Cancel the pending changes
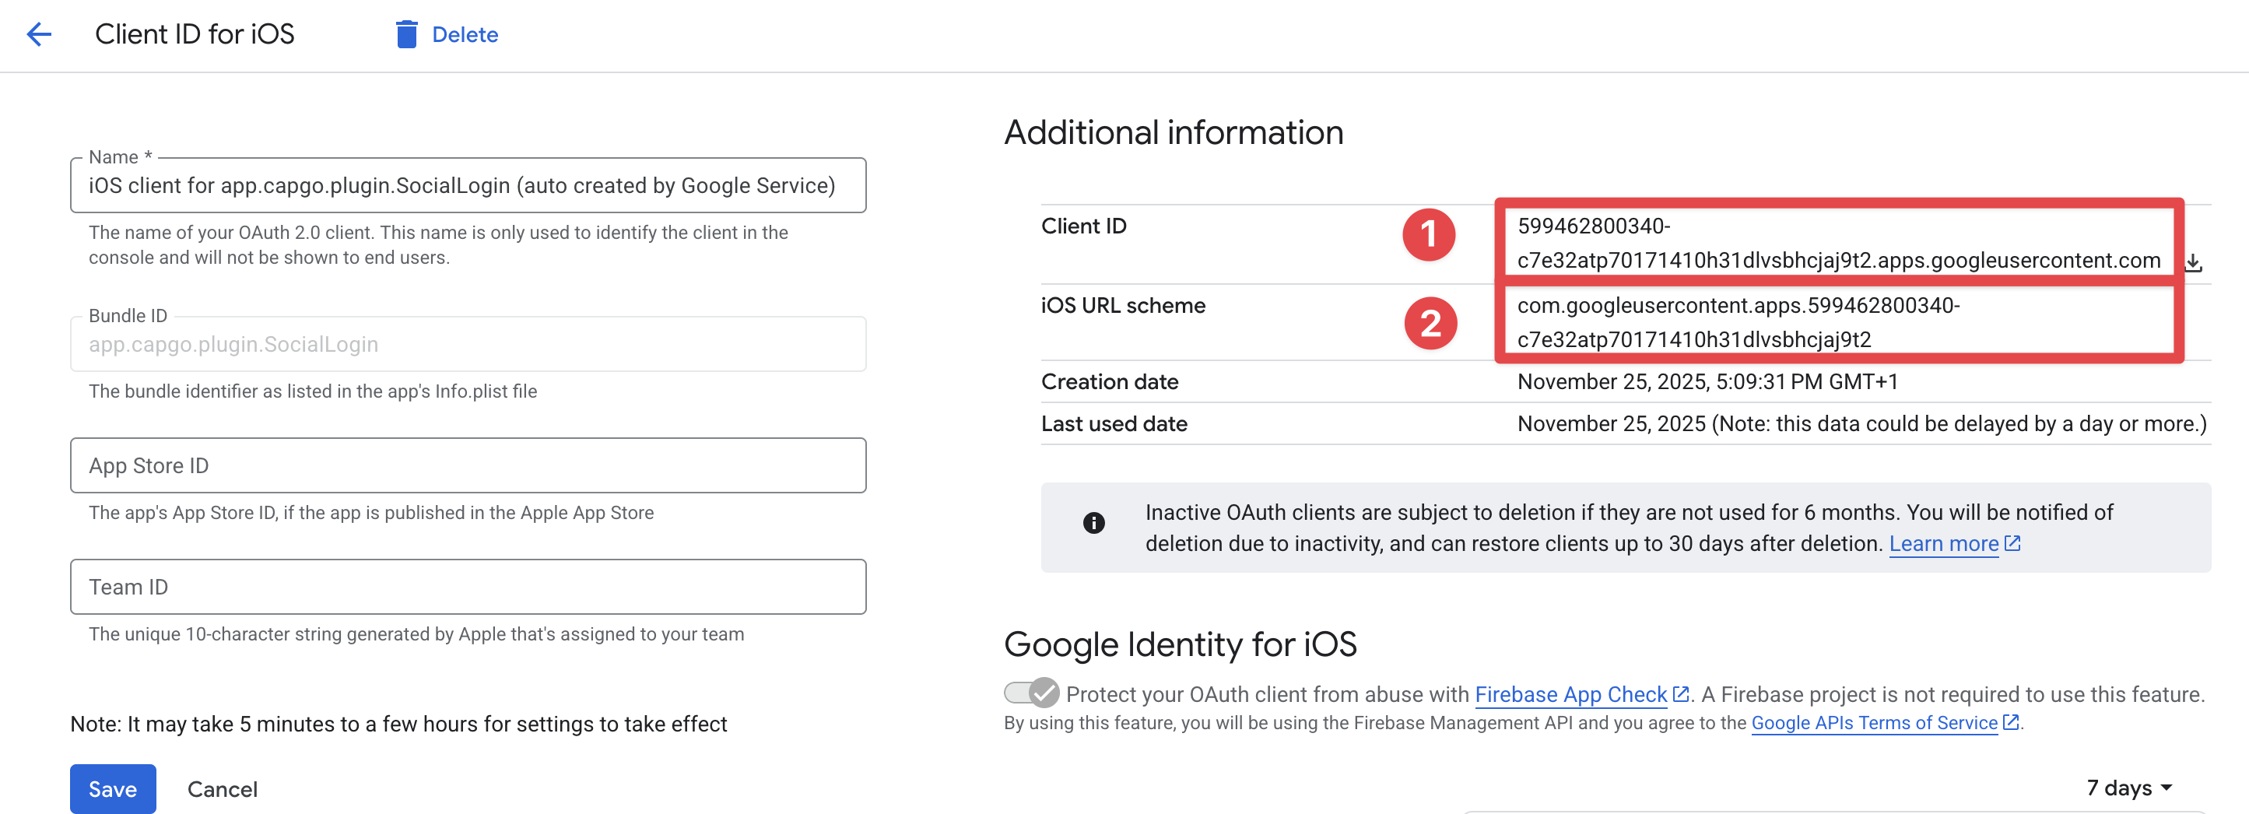The width and height of the screenshot is (2249, 814). (x=222, y=788)
